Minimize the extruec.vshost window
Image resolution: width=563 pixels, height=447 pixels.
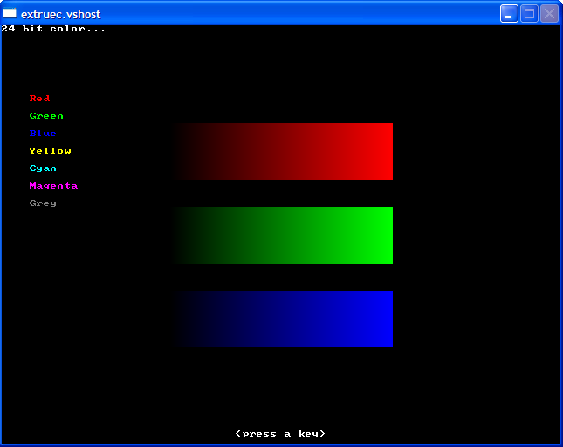(509, 13)
